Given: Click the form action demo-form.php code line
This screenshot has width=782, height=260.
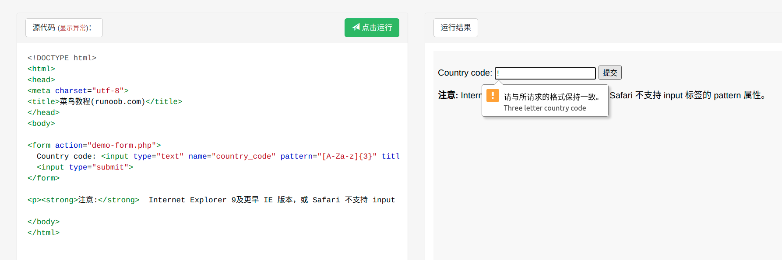Looking at the screenshot, I should [x=94, y=145].
